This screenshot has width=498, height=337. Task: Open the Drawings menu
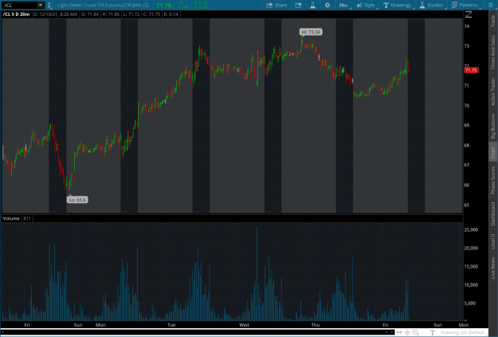tap(398, 5)
